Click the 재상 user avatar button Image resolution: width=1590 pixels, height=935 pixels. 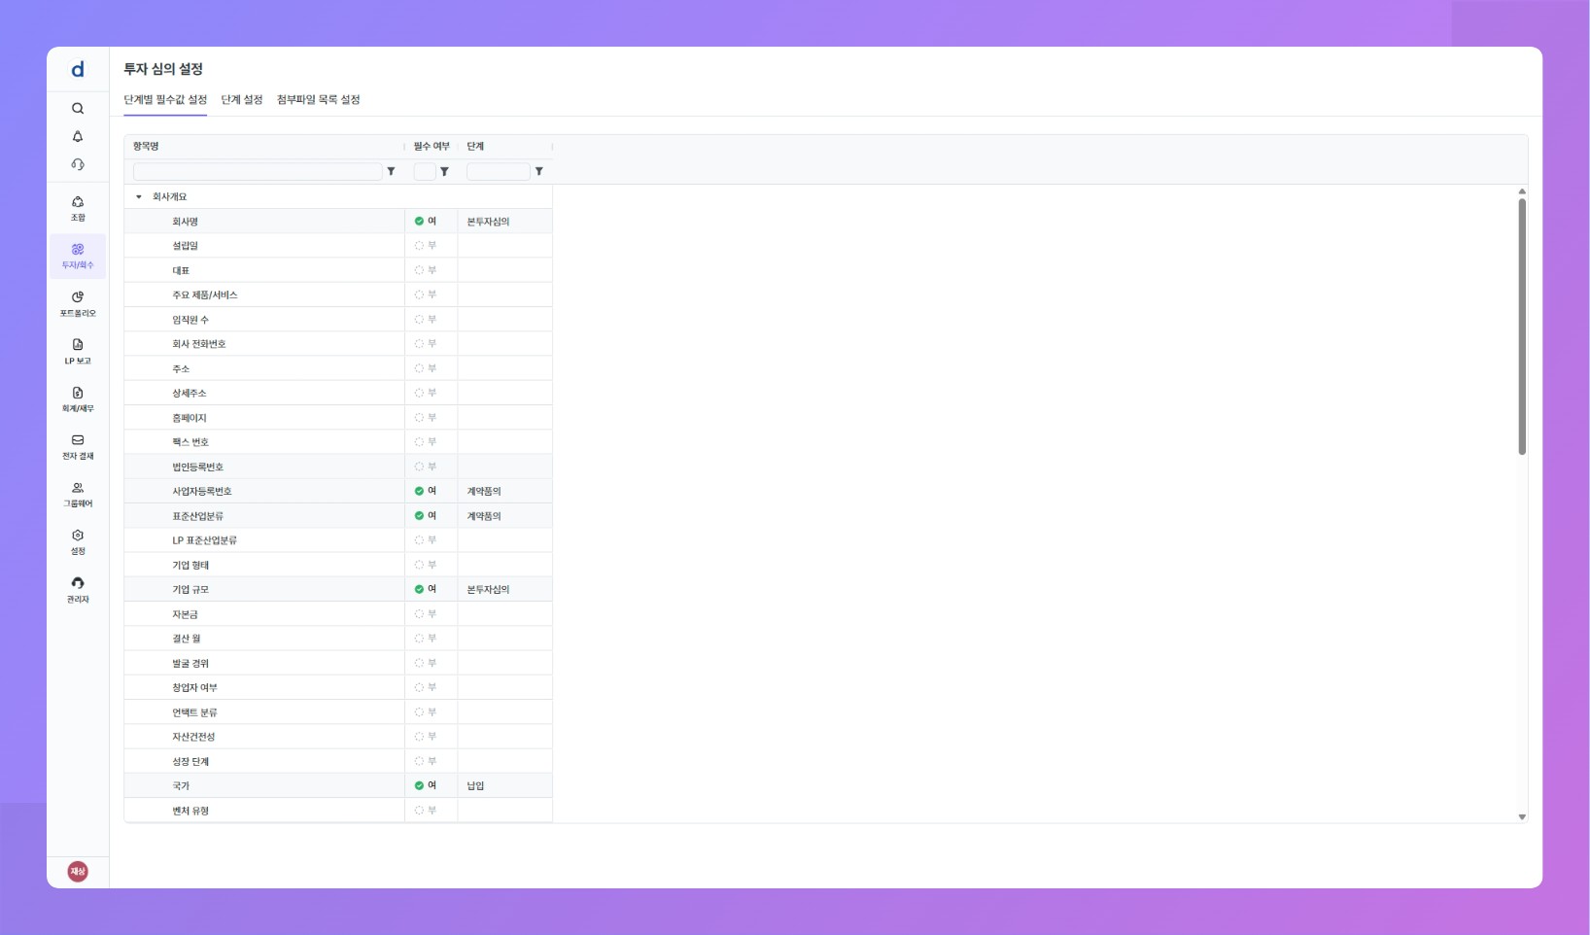(x=78, y=871)
